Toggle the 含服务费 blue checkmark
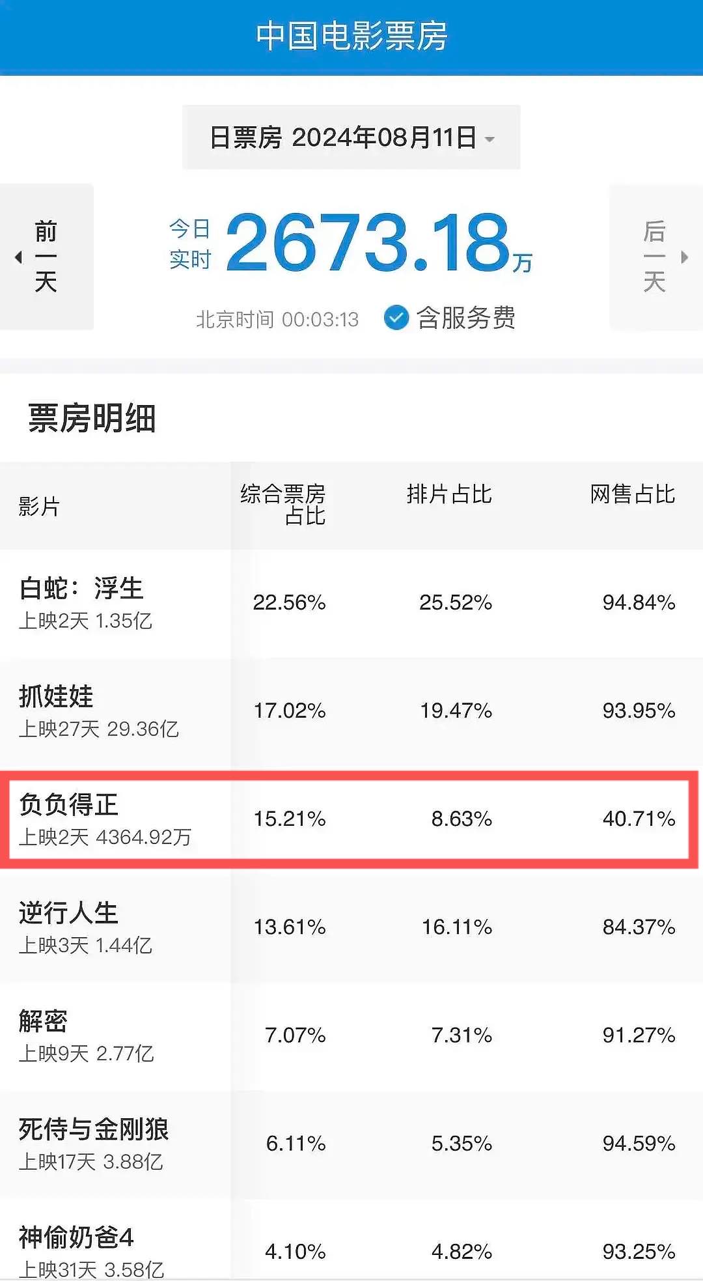This screenshot has width=703, height=1281. click(x=396, y=318)
